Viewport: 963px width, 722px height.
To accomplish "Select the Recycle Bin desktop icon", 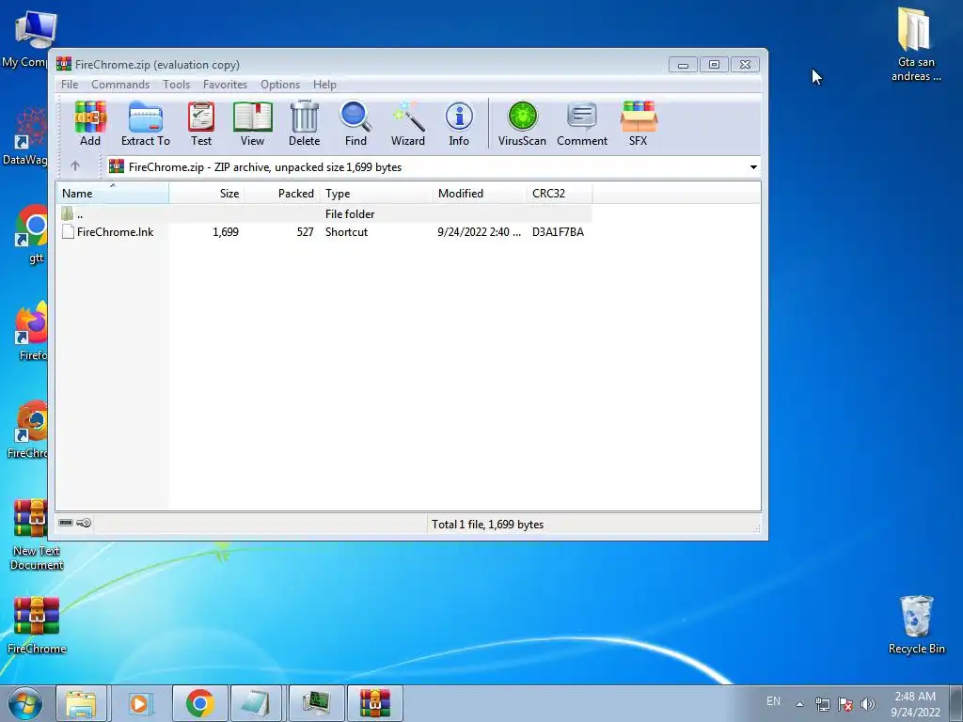I will click(x=916, y=624).
